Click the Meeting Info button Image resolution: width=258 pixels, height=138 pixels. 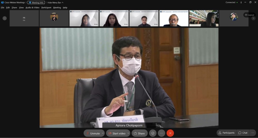pos(36,3)
